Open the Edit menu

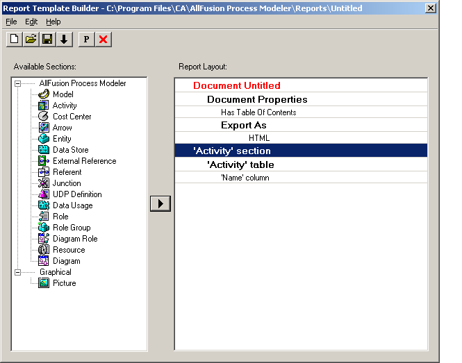point(31,22)
